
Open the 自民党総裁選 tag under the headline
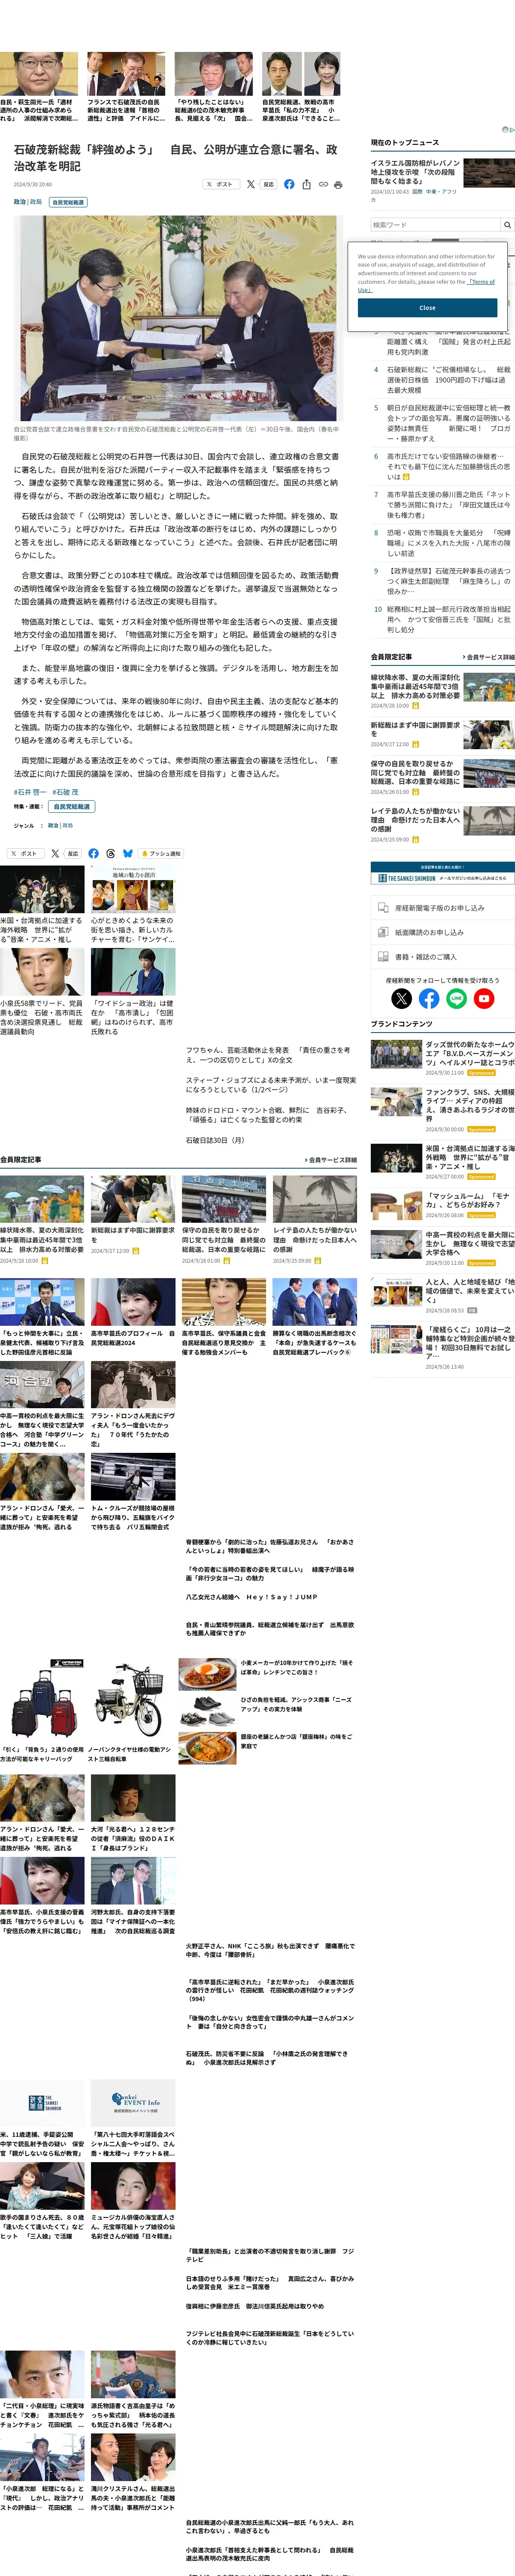click(68, 202)
